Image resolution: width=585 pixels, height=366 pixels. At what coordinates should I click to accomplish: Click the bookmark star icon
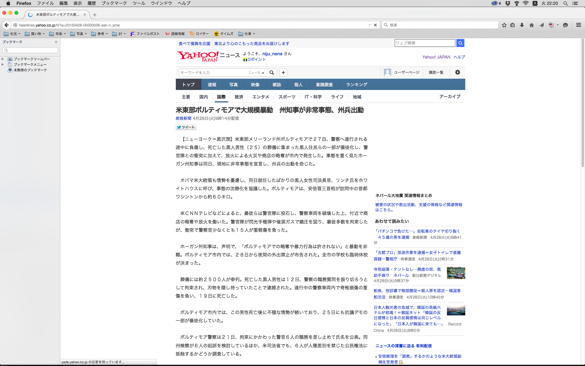504,25
